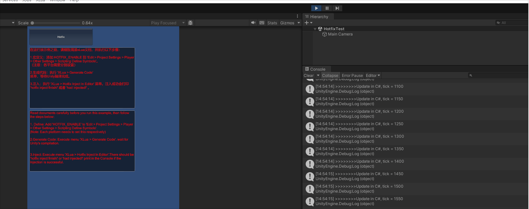This screenshot has width=529, height=209.
Task: Toggle Error Pause in Console
Action: [x=352, y=76]
